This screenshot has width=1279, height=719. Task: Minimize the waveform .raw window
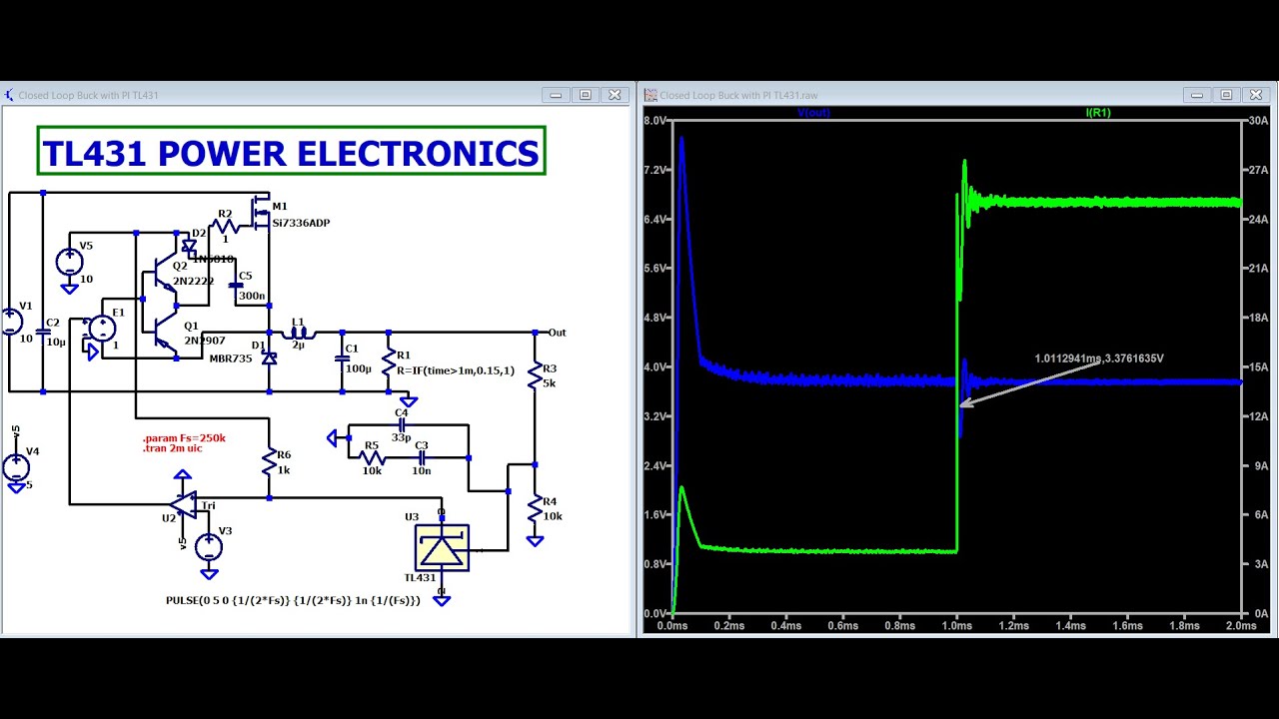[1197, 95]
